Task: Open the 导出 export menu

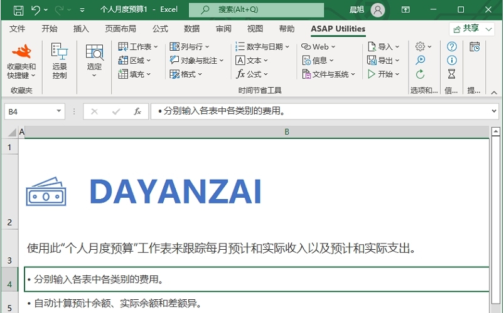Action: 383,60
